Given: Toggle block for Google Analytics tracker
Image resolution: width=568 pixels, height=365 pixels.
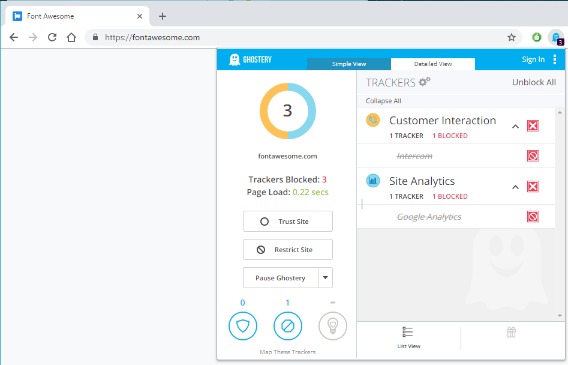Looking at the screenshot, I should point(533,216).
